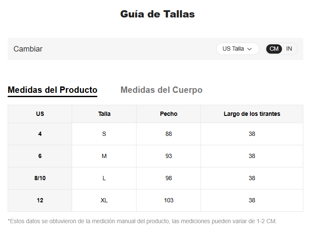The image size is (311, 230).
Task: Click the Talla column header
Action: 104,114
